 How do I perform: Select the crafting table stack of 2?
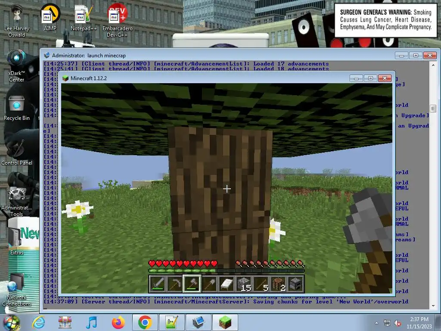point(279,284)
